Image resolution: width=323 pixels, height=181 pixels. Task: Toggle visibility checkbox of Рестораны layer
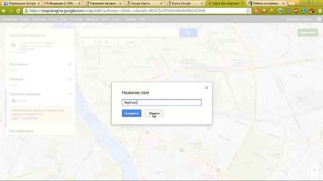tap(70, 64)
